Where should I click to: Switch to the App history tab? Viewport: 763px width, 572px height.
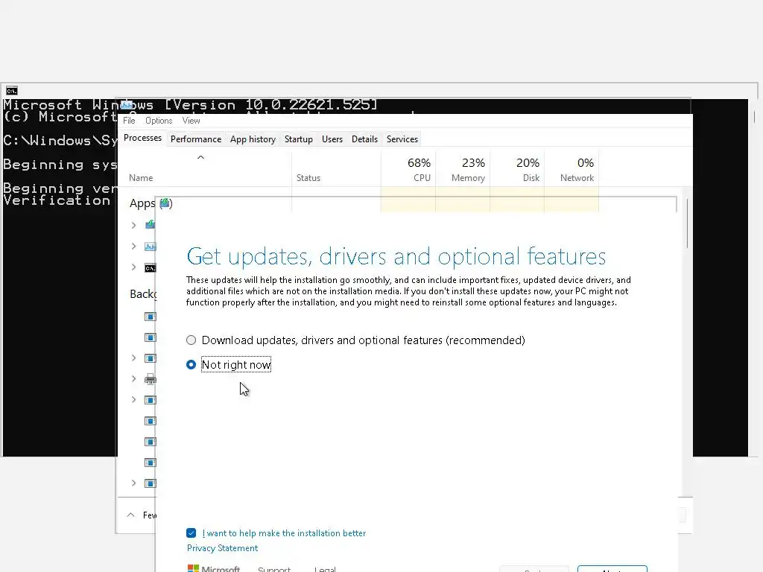click(253, 139)
